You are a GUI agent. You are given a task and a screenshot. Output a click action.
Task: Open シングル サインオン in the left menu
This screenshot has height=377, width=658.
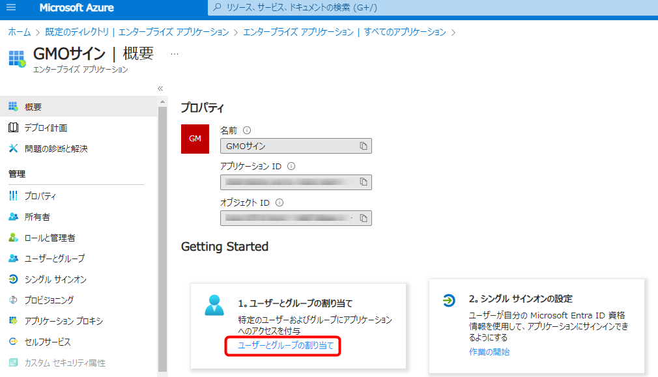click(x=78, y=279)
